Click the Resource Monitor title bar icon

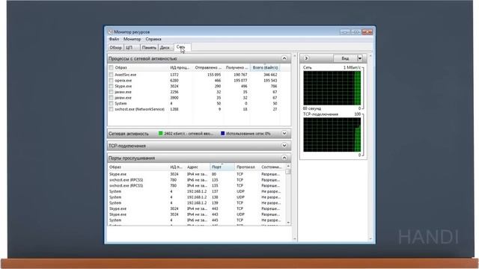pos(110,31)
